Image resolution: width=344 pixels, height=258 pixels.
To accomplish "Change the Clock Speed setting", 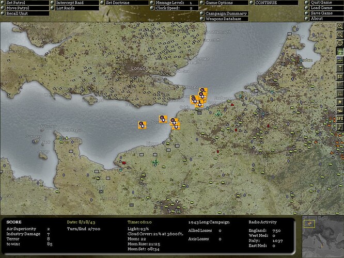I will coord(177,8).
